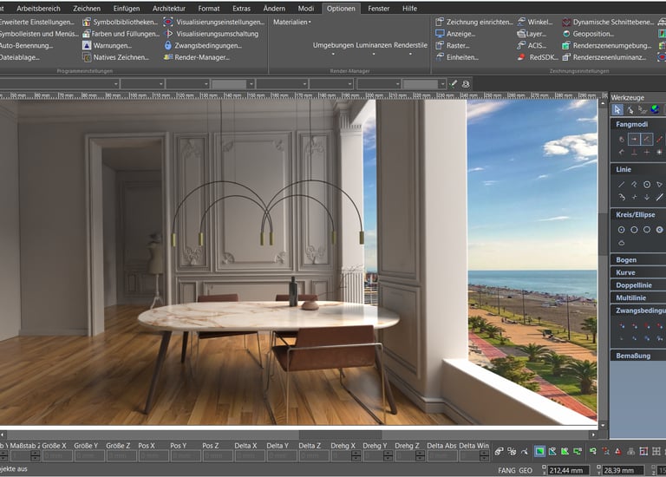Expand the Doppellinie tool group
666x477 pixels.
point(638,285)
